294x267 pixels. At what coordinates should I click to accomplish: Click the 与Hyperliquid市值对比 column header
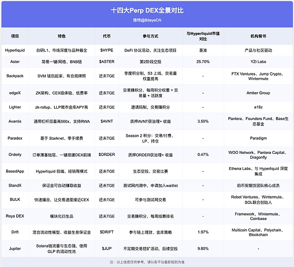[202, 36]
